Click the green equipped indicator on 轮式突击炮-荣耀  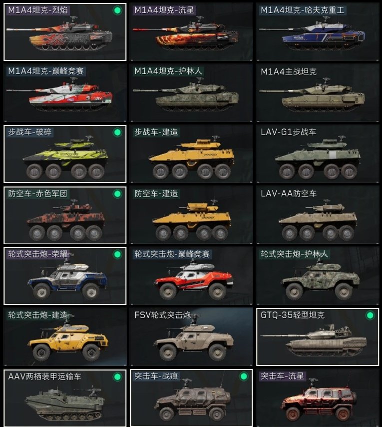[x=117, y=254]
